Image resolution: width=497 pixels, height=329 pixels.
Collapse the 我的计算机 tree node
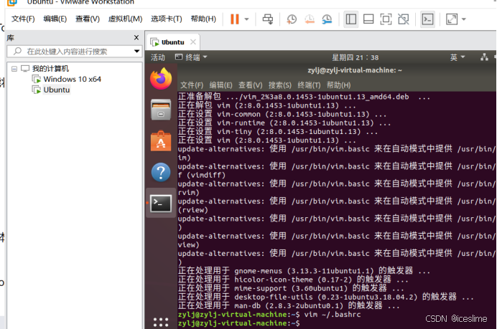(x=14, y=69)
